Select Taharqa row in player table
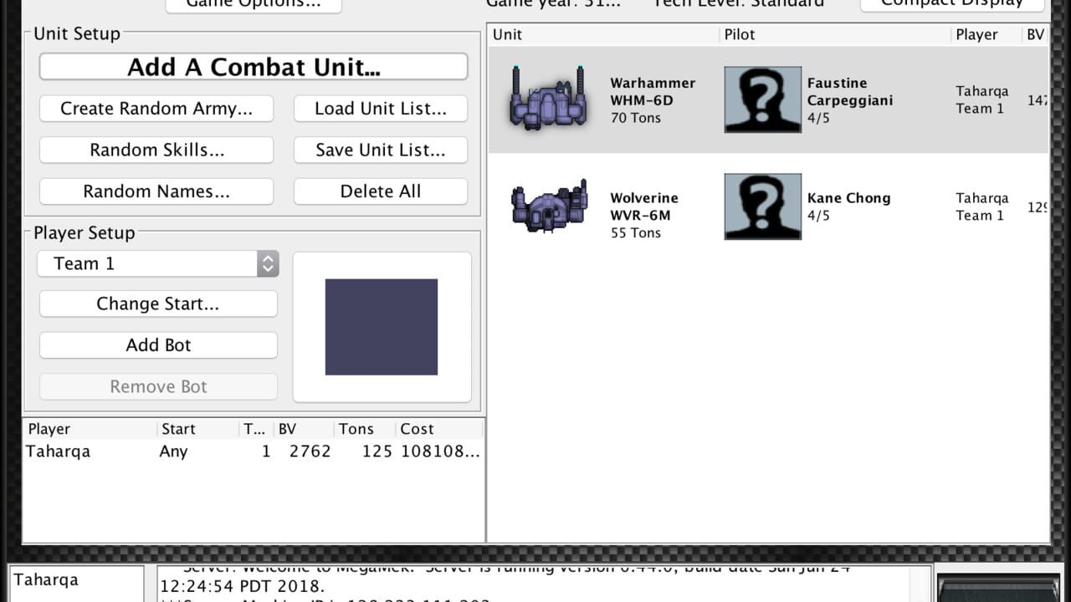The image size is (1071, 602). 254,451
